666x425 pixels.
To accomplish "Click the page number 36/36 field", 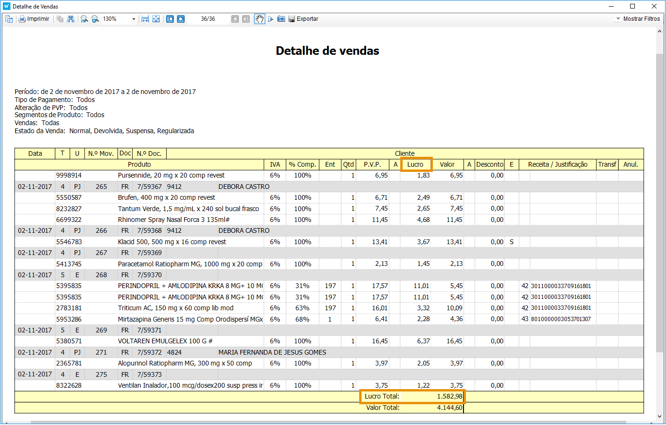I will (208, 19).
